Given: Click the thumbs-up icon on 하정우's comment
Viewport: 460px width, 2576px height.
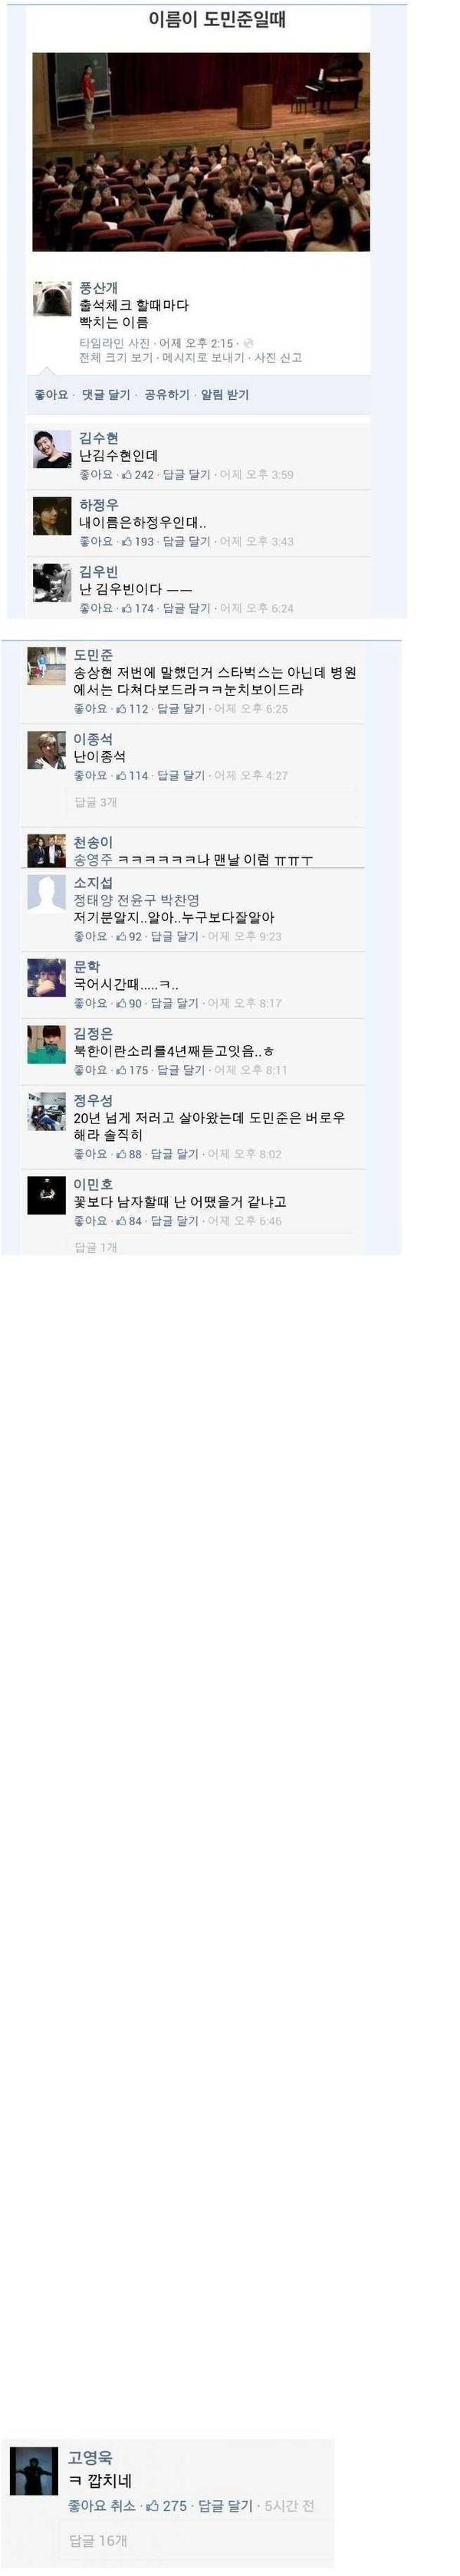Looking at the screenshot, I should 126,541.
